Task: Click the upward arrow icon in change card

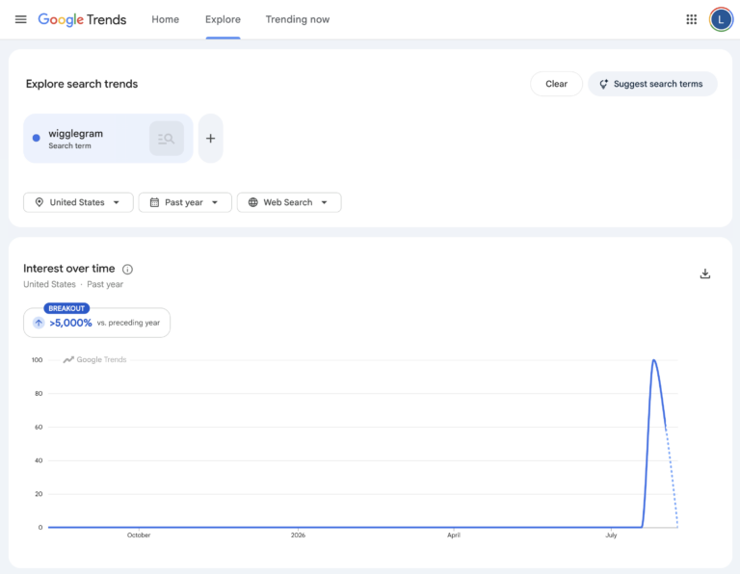Action: pyautogui.click(x=39, y=323)
